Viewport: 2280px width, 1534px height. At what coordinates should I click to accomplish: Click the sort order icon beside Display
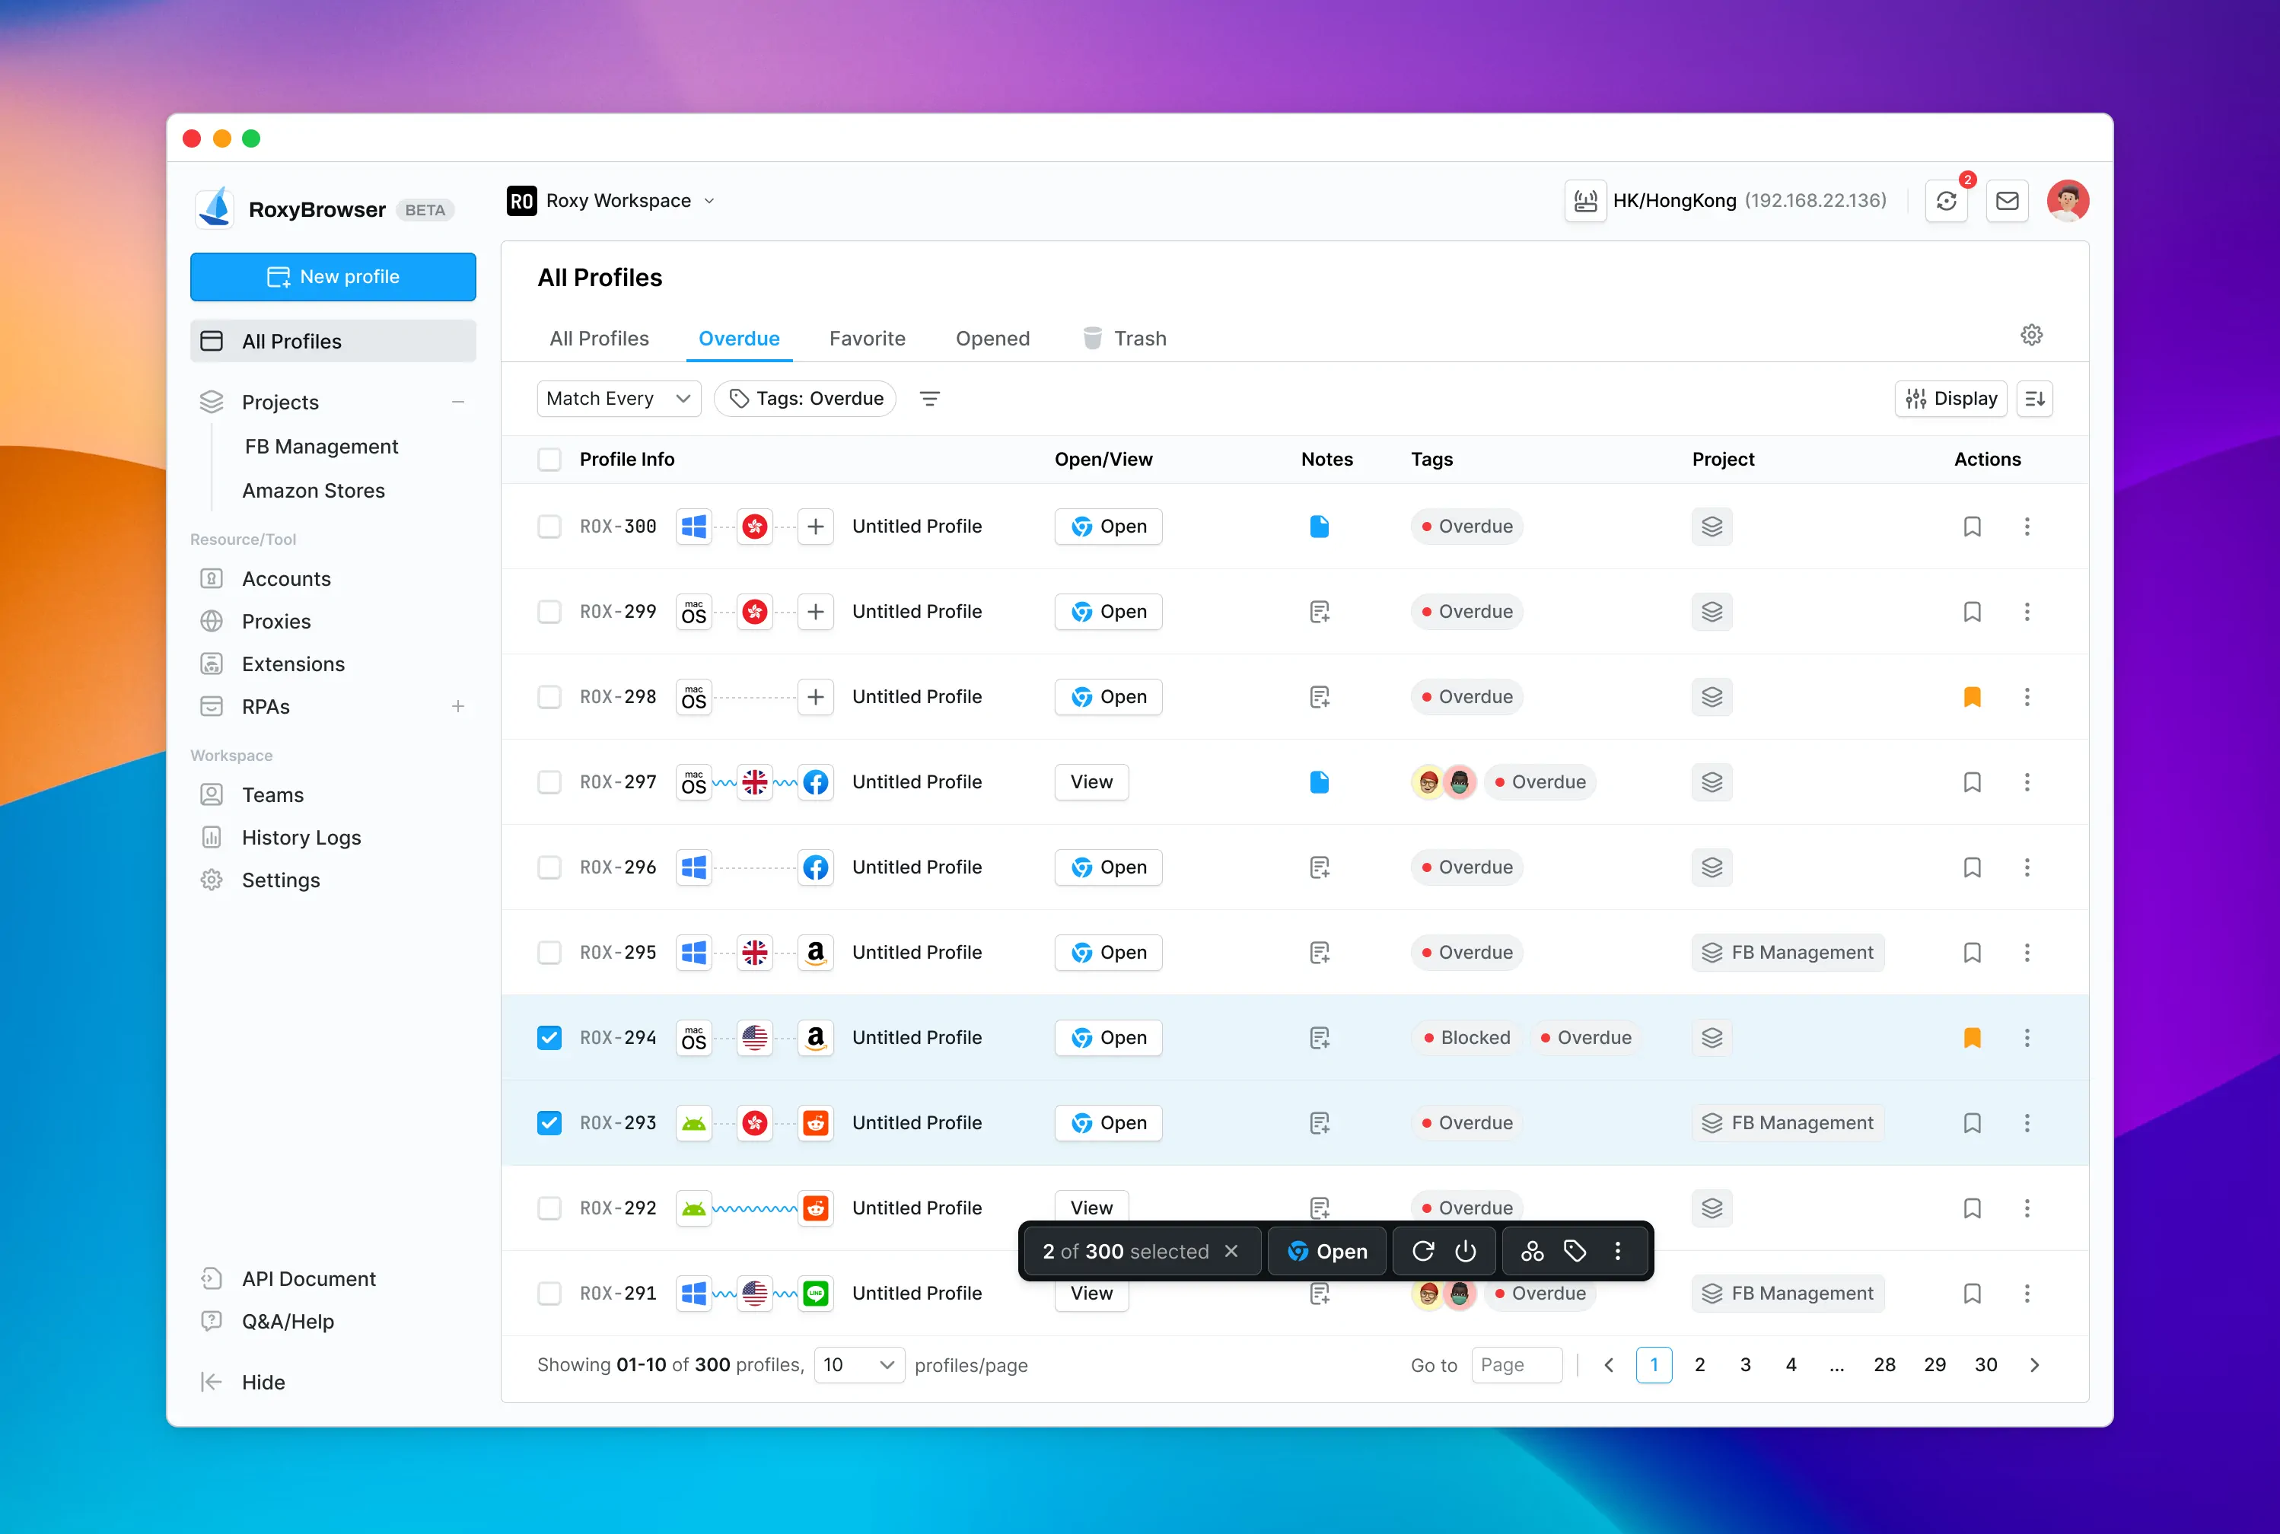(x=2036, y=398)
